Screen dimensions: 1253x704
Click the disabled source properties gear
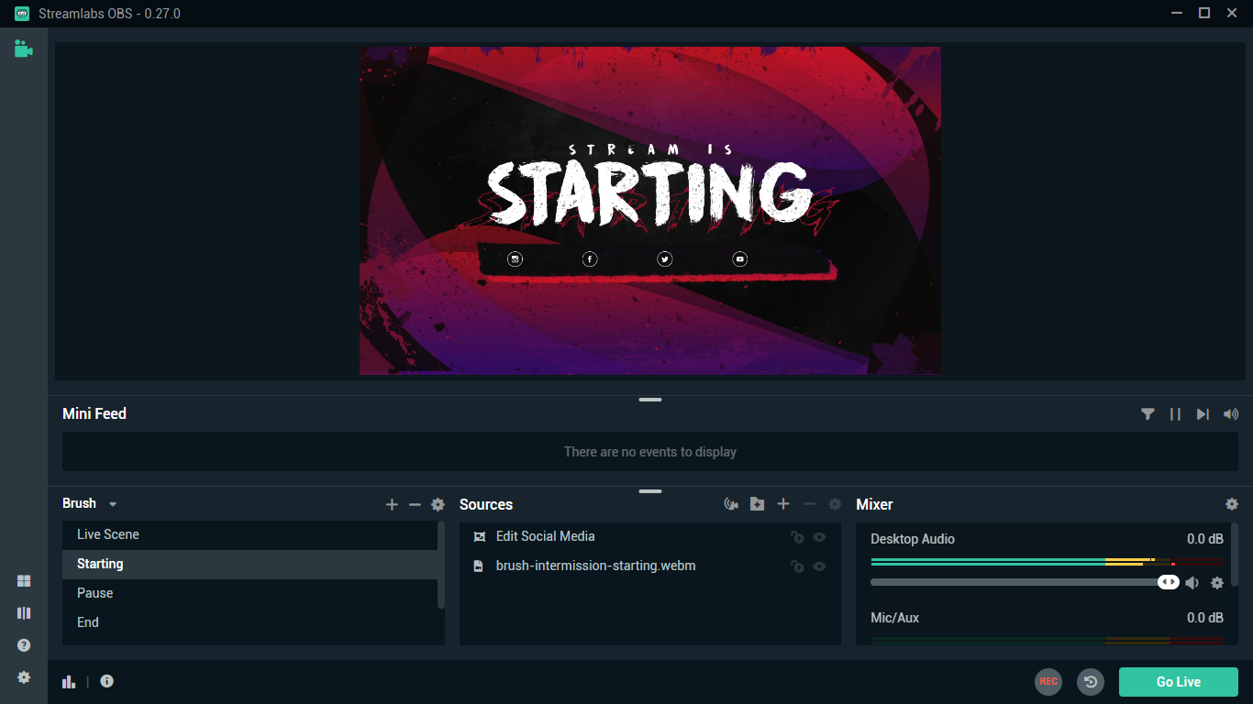tap(835, 504)
